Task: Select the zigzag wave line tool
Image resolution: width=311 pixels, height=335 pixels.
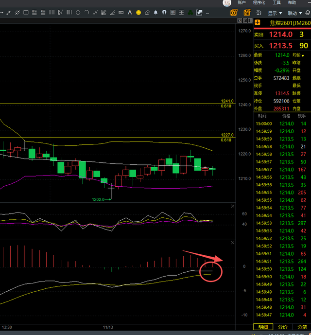Action: [95, 13]
